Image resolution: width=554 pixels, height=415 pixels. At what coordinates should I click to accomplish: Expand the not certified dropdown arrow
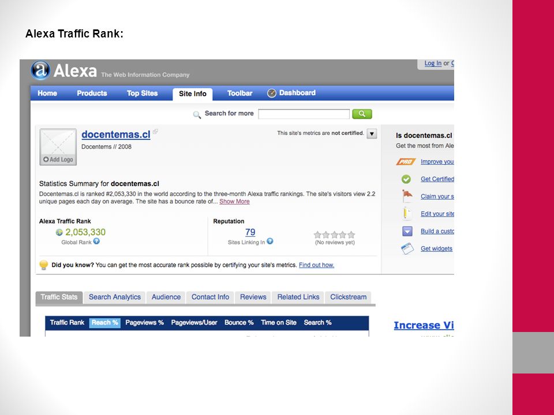372,134
